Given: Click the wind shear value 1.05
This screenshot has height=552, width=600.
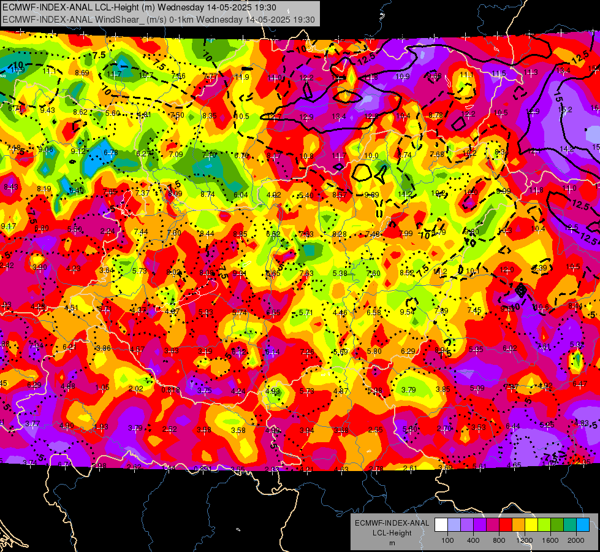Looking at the screenshot, I should click(102, 387).
